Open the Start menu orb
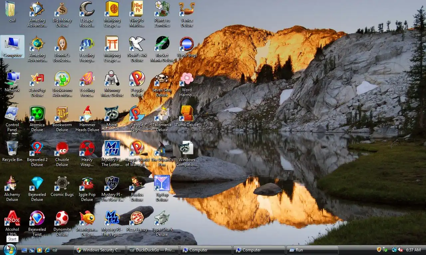This screenshot has width=426, height=255. [x=10, y=249]
